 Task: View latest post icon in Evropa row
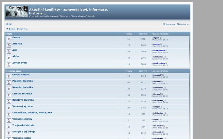point(161,38)
